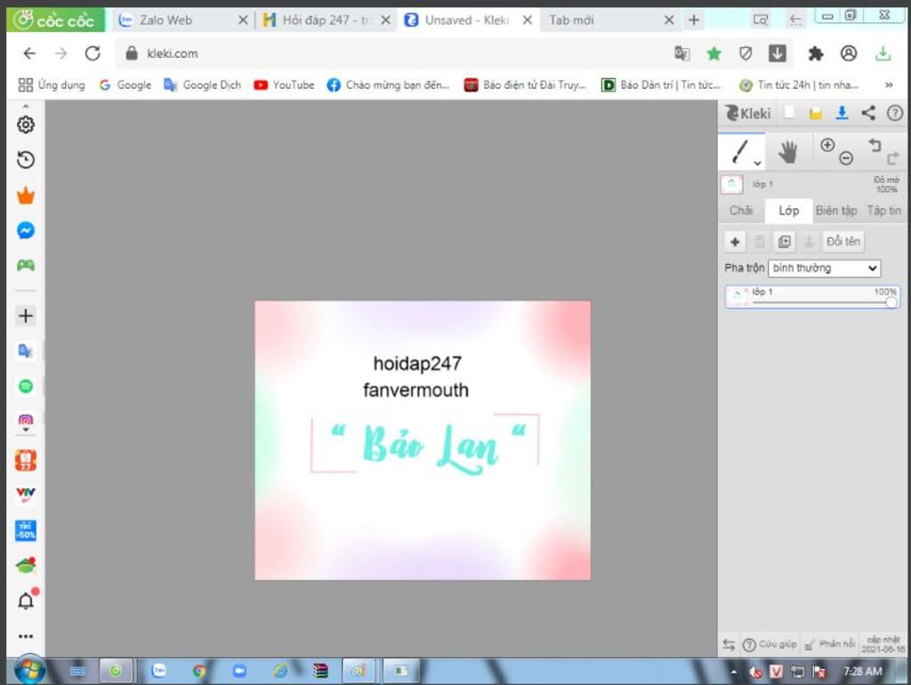Image resolution: width=911 pixels, height=685 pixels.
Task: Switch to the Lớp tab
Action: 788,210
